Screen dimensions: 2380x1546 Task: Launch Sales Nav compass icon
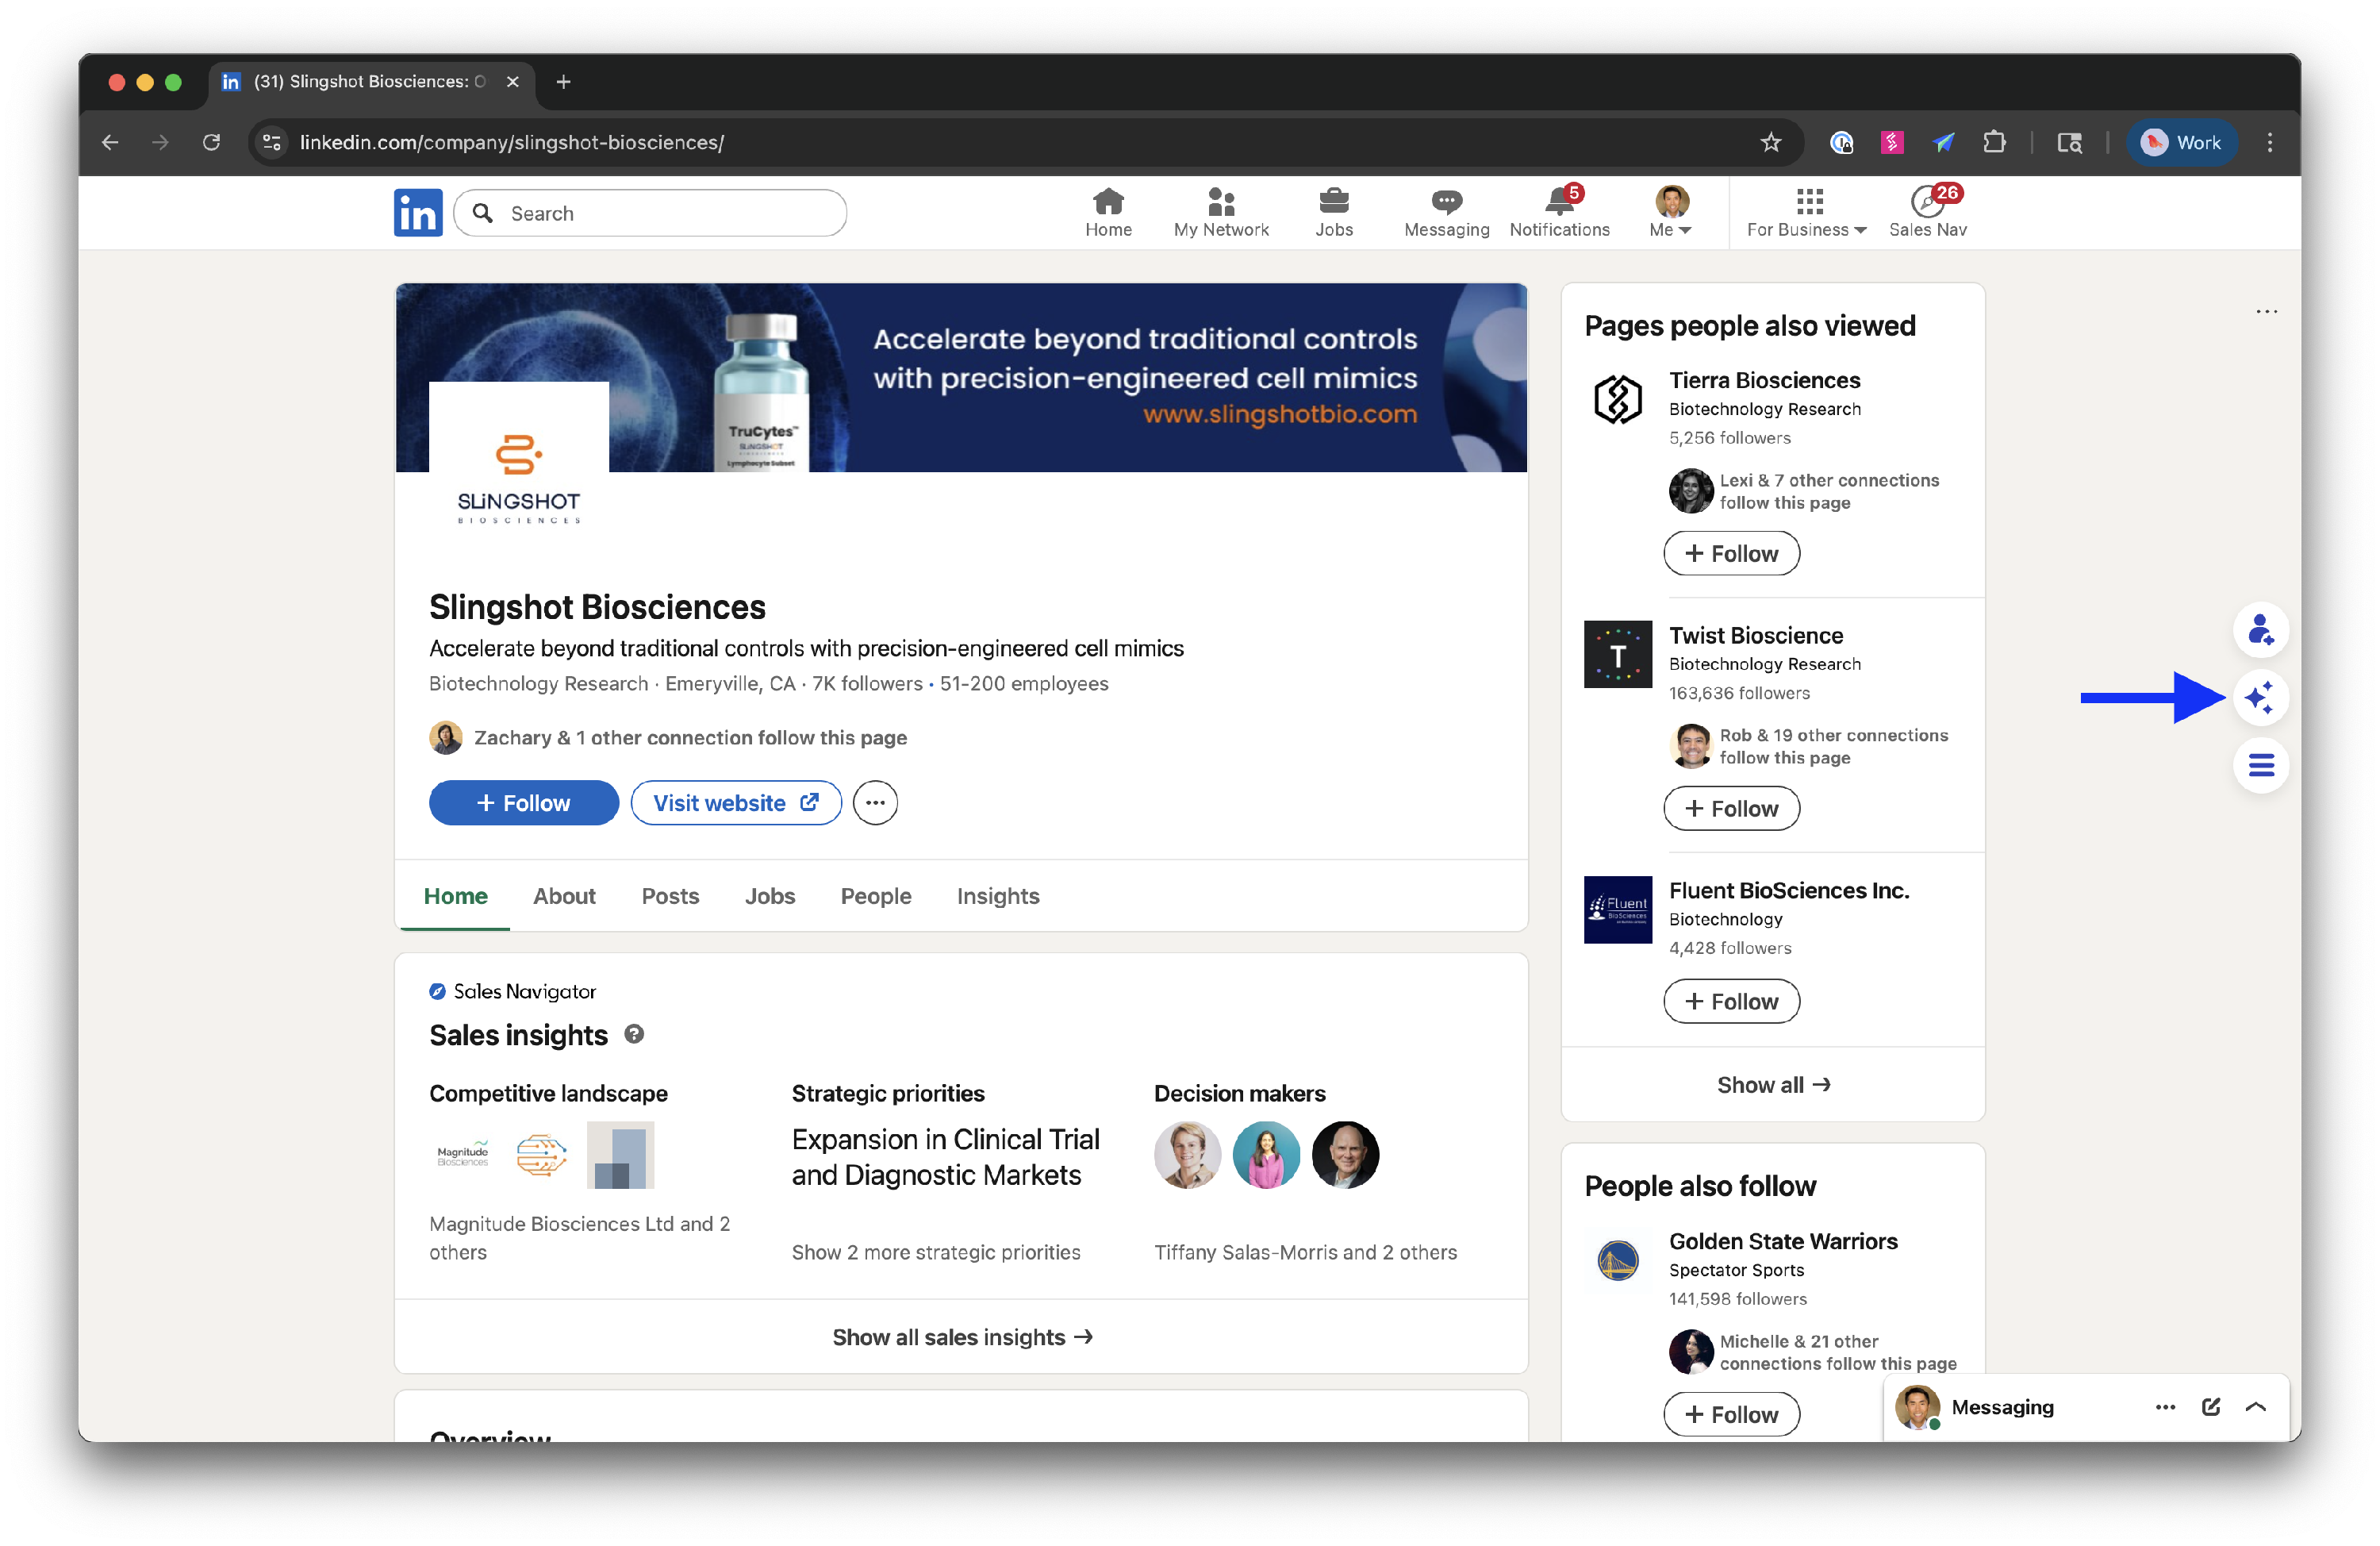(x=1927, y=213)
